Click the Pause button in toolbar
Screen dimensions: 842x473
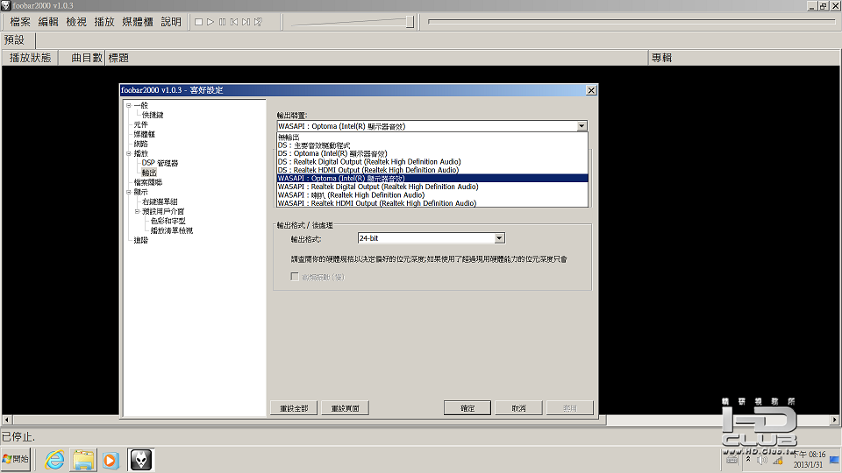pos(222,22)
